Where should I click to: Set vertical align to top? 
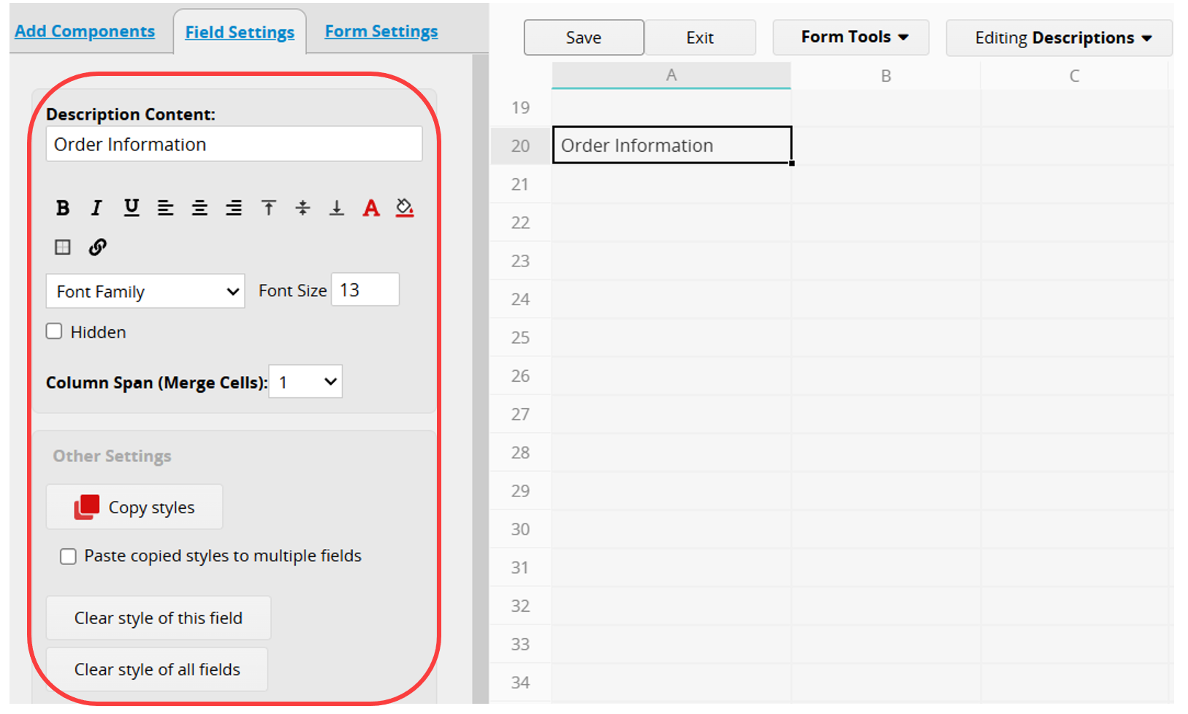pos(269,208)
